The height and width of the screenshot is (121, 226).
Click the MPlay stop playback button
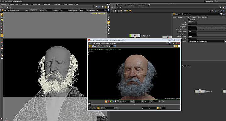[x=98, y=108]
